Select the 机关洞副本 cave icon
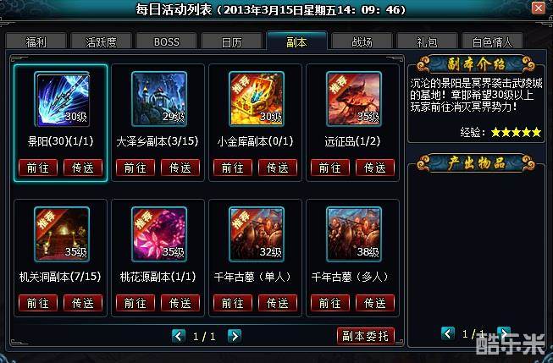Image resolution: width=553 pixels, height=363 pixels. tap(62, 234)
